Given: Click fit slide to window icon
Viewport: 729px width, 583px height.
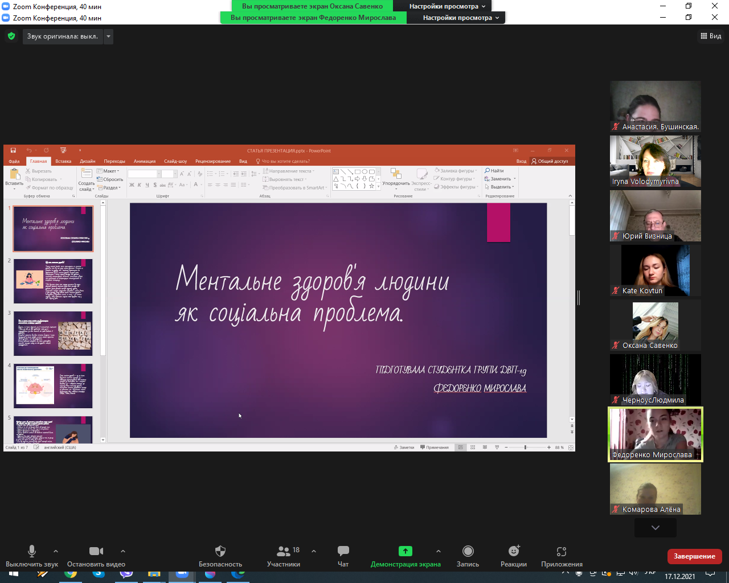Looking at the screenshot, I should tap(571, 447).
